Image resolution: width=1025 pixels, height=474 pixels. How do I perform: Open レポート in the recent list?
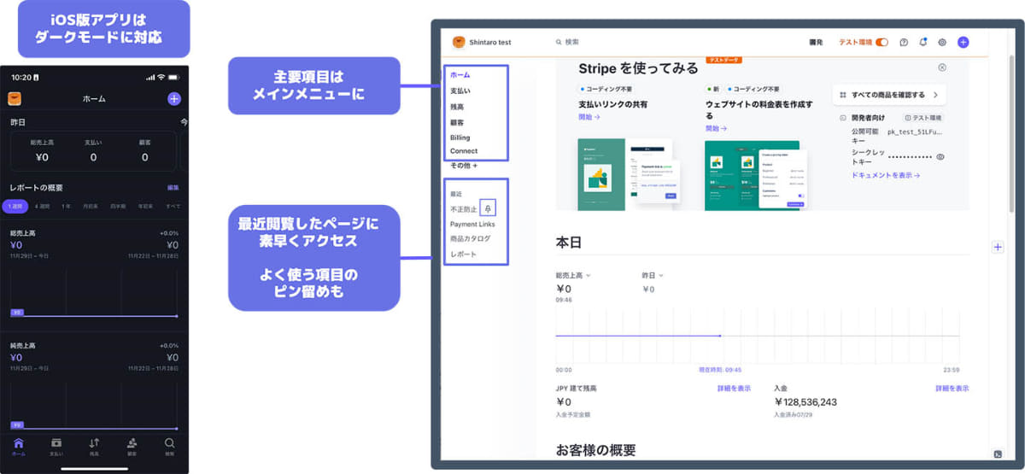463,254
